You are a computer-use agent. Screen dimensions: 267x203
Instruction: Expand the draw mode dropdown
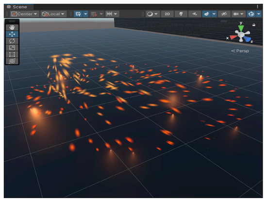point(153,14)
